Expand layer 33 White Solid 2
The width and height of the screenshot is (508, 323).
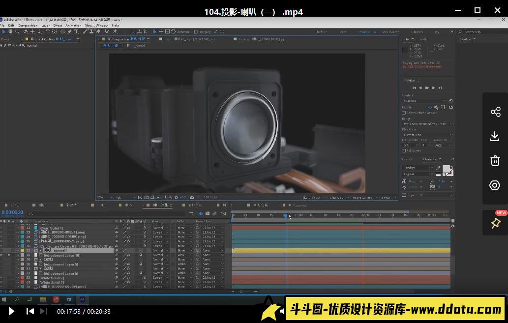[x=18, y=278]
